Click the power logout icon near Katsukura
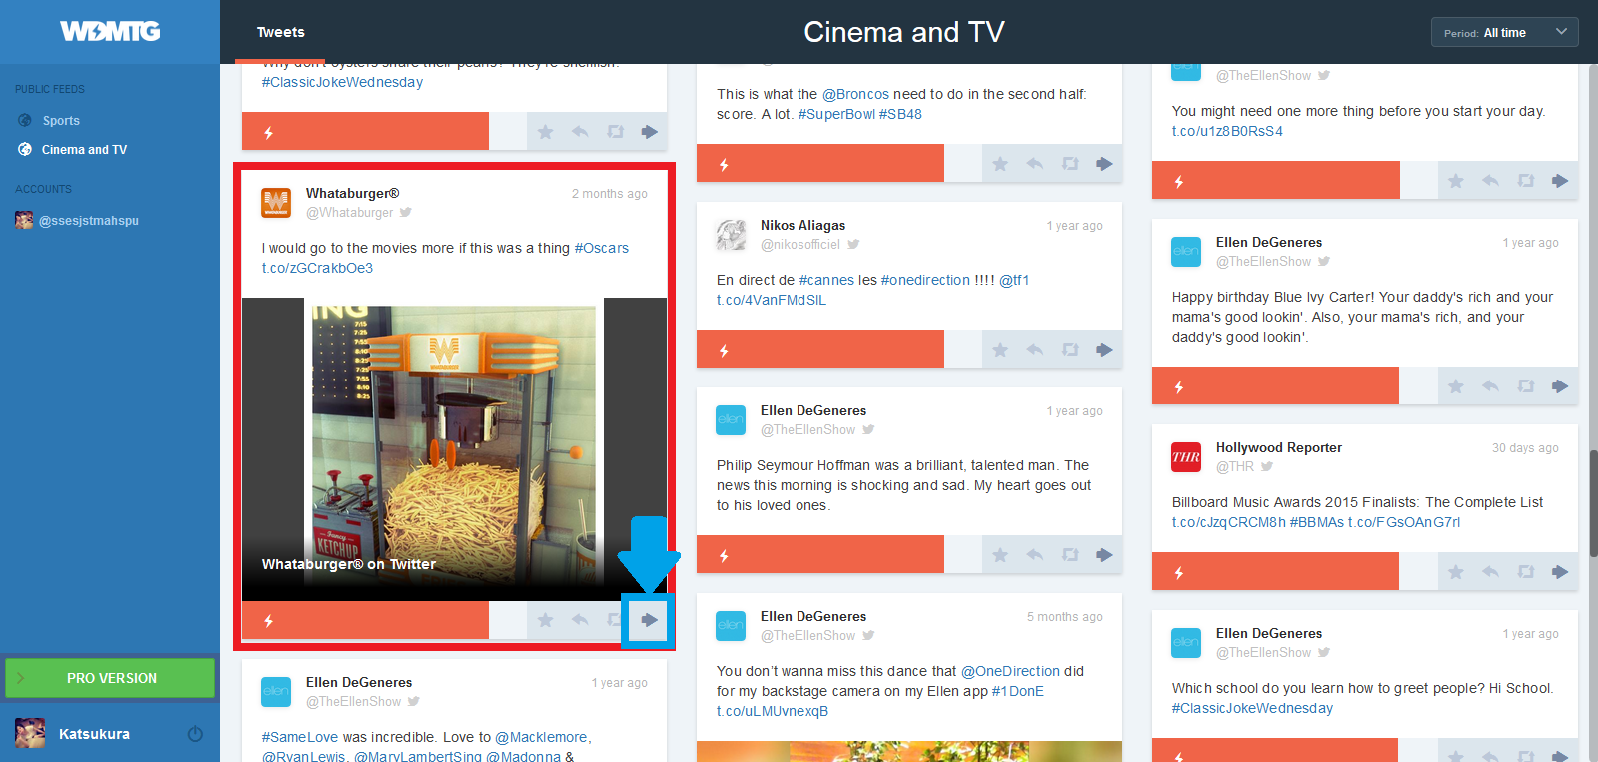This screenshot has height=762, width=1598. pyautogui.click(x=195, y=734)
